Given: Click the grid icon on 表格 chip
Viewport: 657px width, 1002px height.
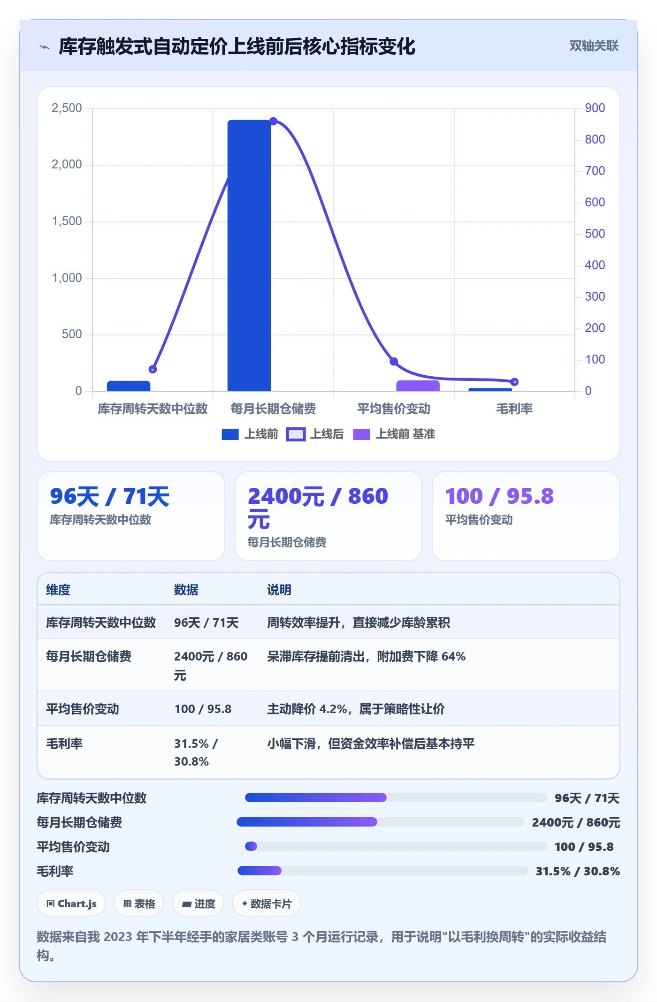Looking at the screenshot, I should point(127,904).
